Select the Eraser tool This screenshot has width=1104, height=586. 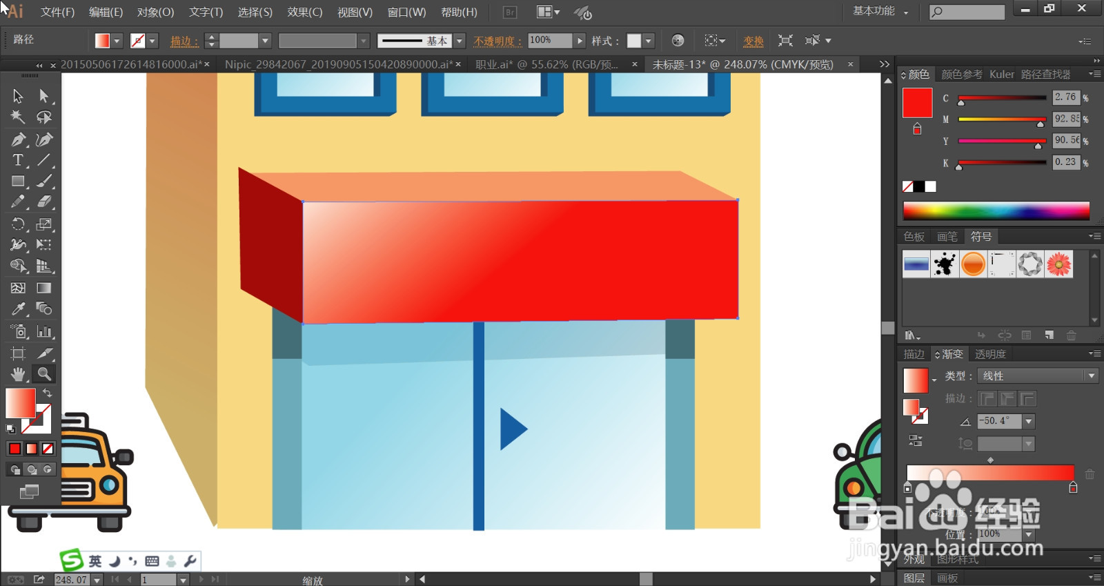point(44,202)
